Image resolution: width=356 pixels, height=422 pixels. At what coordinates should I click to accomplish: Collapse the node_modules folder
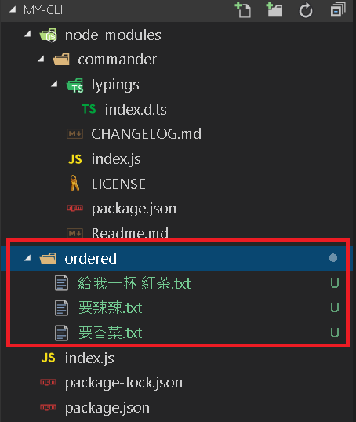point(27,34)
